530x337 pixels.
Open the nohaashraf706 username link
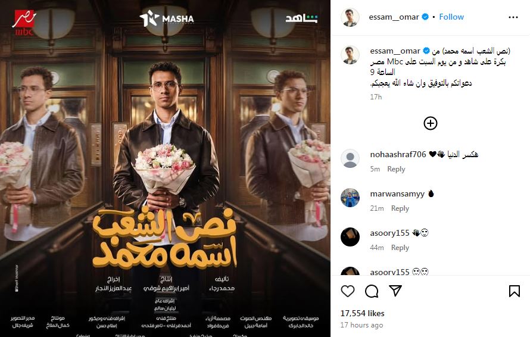(x=398, y=154)
